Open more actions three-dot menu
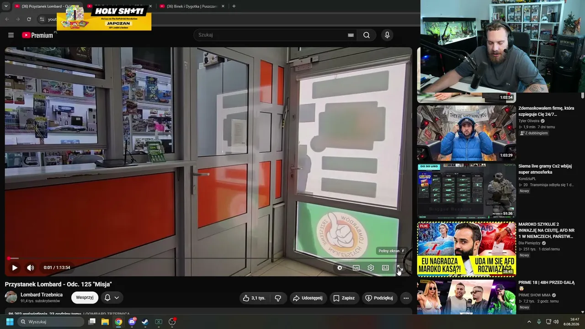The height and width of the screenshot is (329, 585). pyautogui.click(x=406, y=298)
